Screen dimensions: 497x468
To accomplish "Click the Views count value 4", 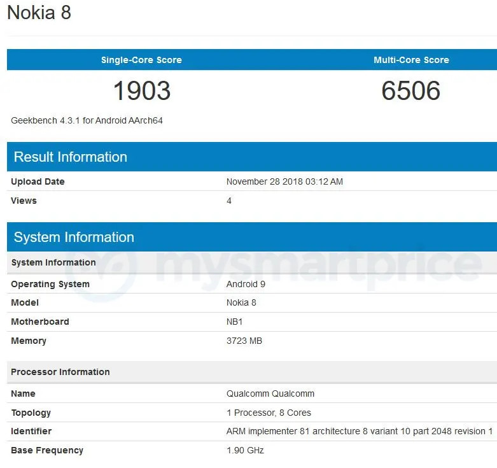I will click(x=229, y=201).
